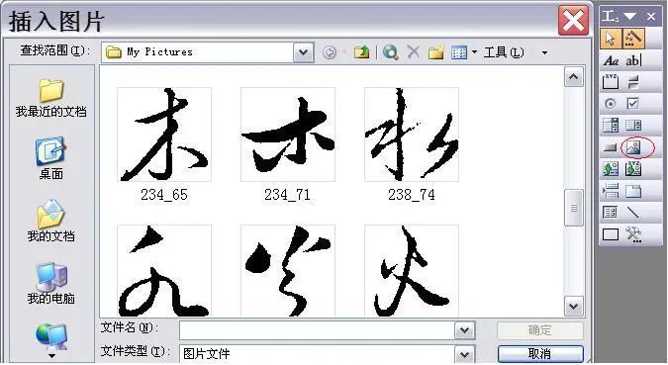The height and width of the screenshot is (365, 668).
Task: Open the Views icon dropdown arrow
Action: point(475,52)
